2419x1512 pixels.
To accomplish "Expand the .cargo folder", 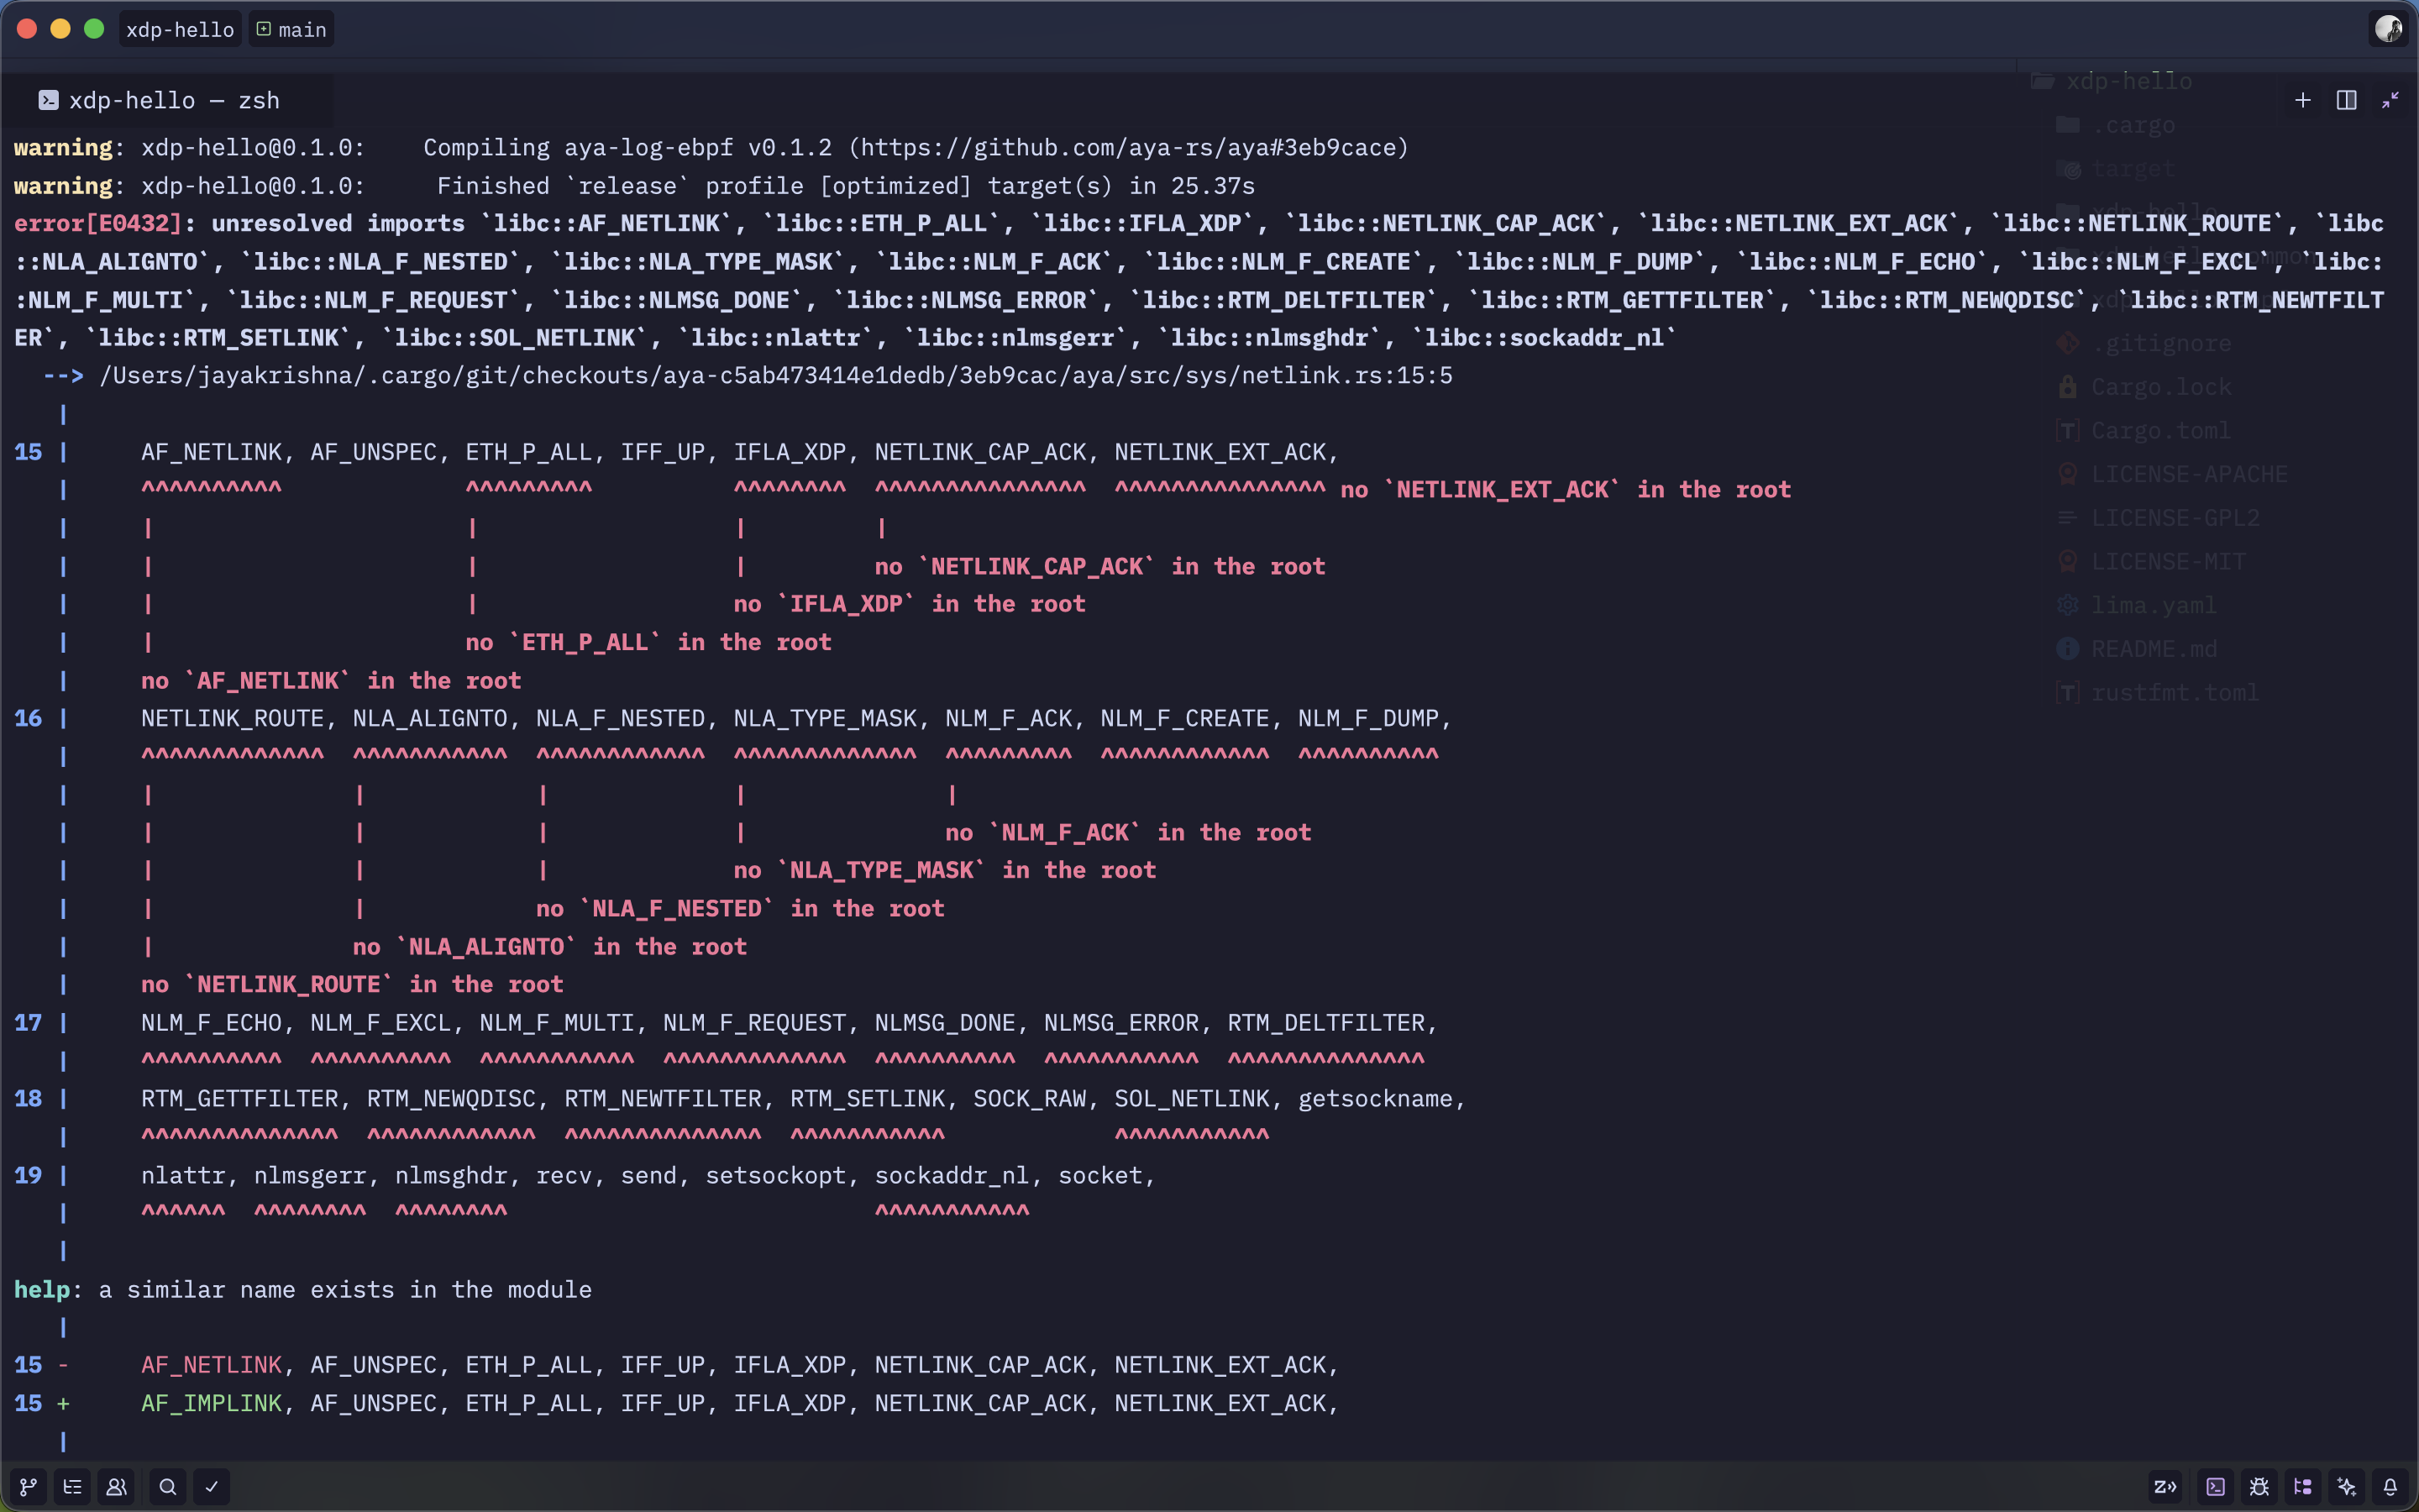I will coord(2133,124).
